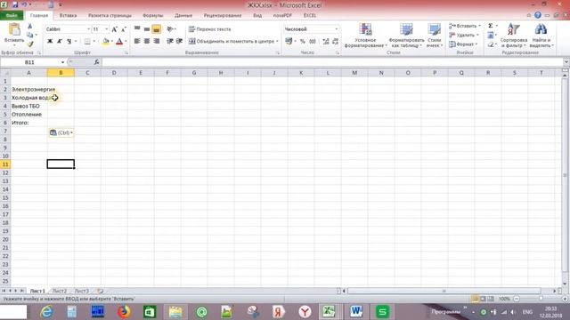This screenshot has width=570, height=320.
Task: Decrease font size with the small A icon
Action: click(124, 29)
